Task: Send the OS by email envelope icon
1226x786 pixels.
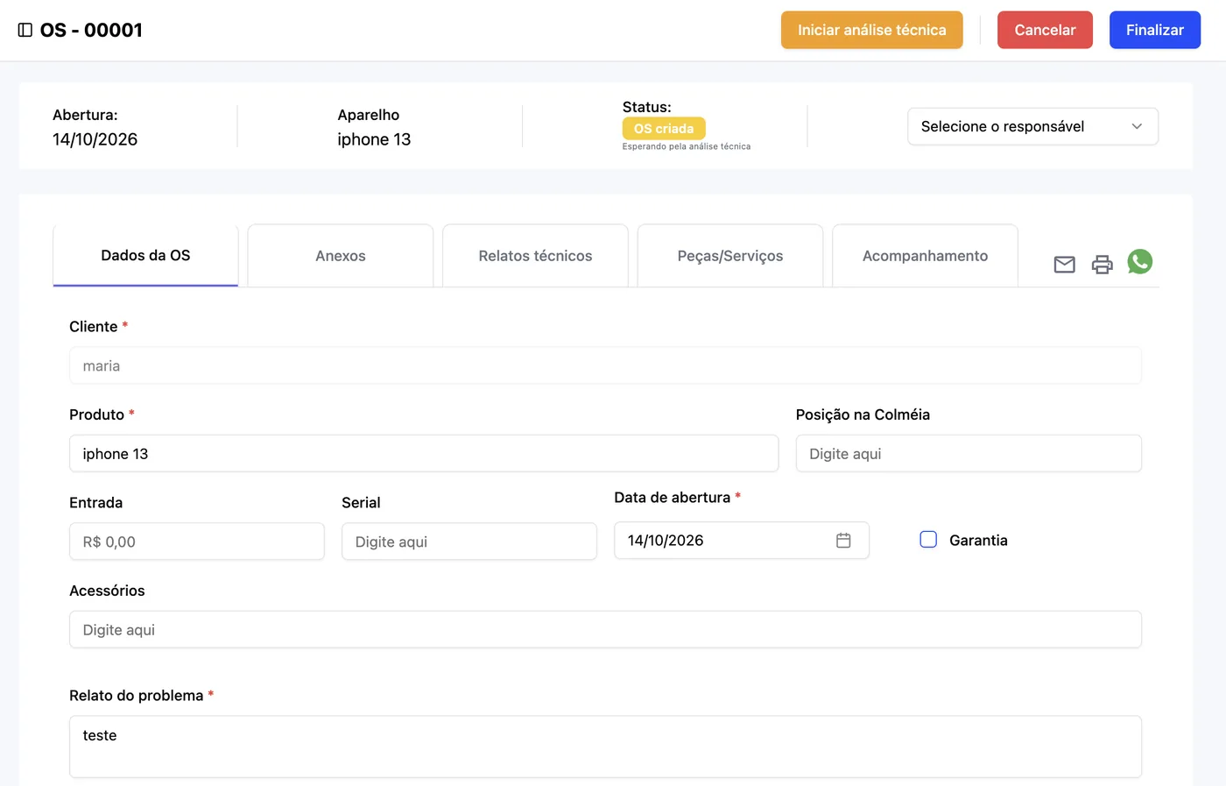Action: (x=1064, y=264)
